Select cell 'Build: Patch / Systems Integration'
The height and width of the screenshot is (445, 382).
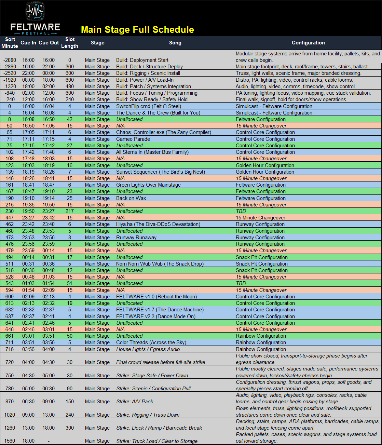click(153, 86)
